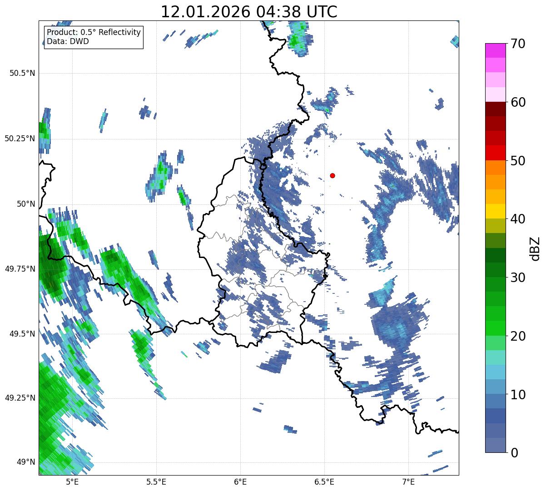Image resolution: width=546 pixels, height=491 pixels.
Task: Click the longitude label '6.5°E'
Action: (x=324, y=481)
